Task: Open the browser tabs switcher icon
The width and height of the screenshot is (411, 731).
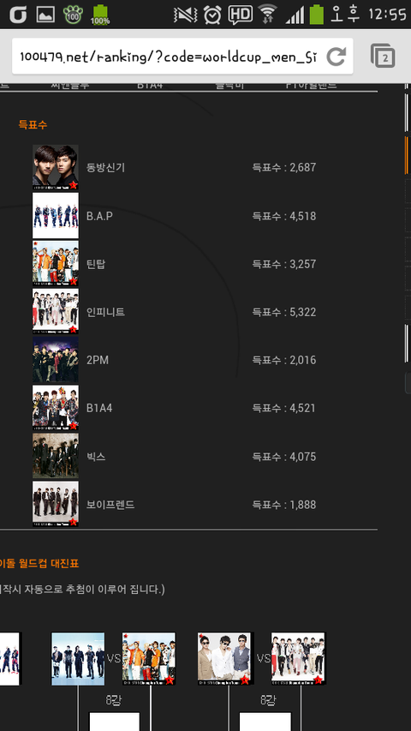Action: coord(383,56)
